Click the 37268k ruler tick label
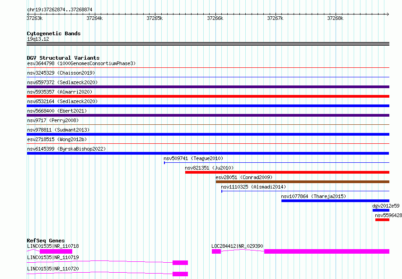This screenshot has height=279, width=402. [x=335, y=18]
